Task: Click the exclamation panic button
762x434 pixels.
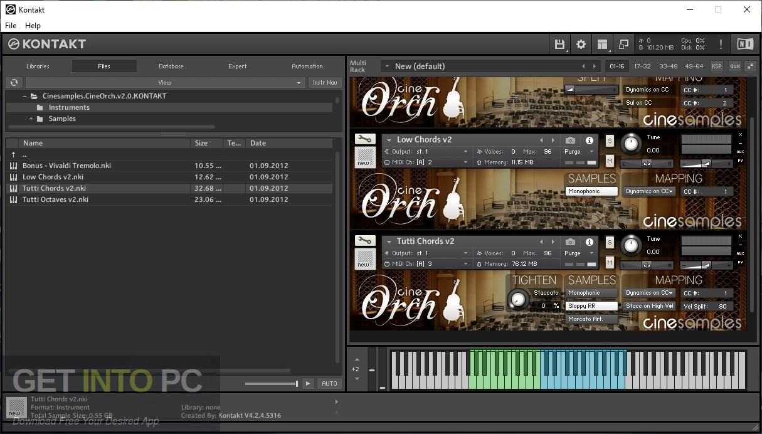Action: [x=721, y=44]
